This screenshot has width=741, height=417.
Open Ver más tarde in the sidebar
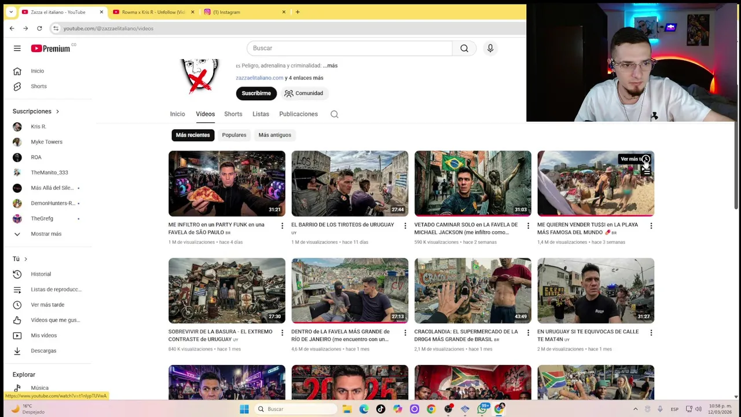(x=48, y=305)
